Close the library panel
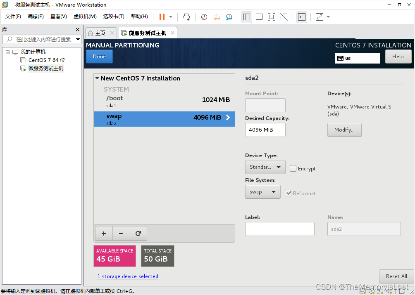Screen dimensions: 415x295 78,30
